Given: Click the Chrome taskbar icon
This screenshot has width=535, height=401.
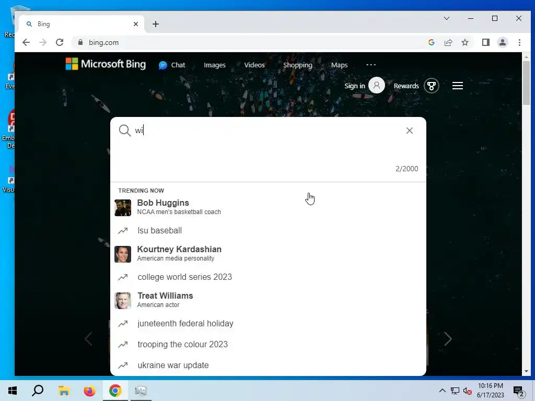Looking at the screenshot, I should click(115, 391).
